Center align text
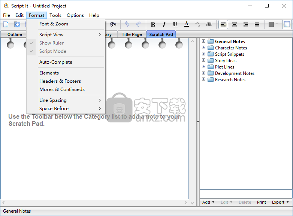This screenshot has width=293, height=216. [x=235, y=24]
